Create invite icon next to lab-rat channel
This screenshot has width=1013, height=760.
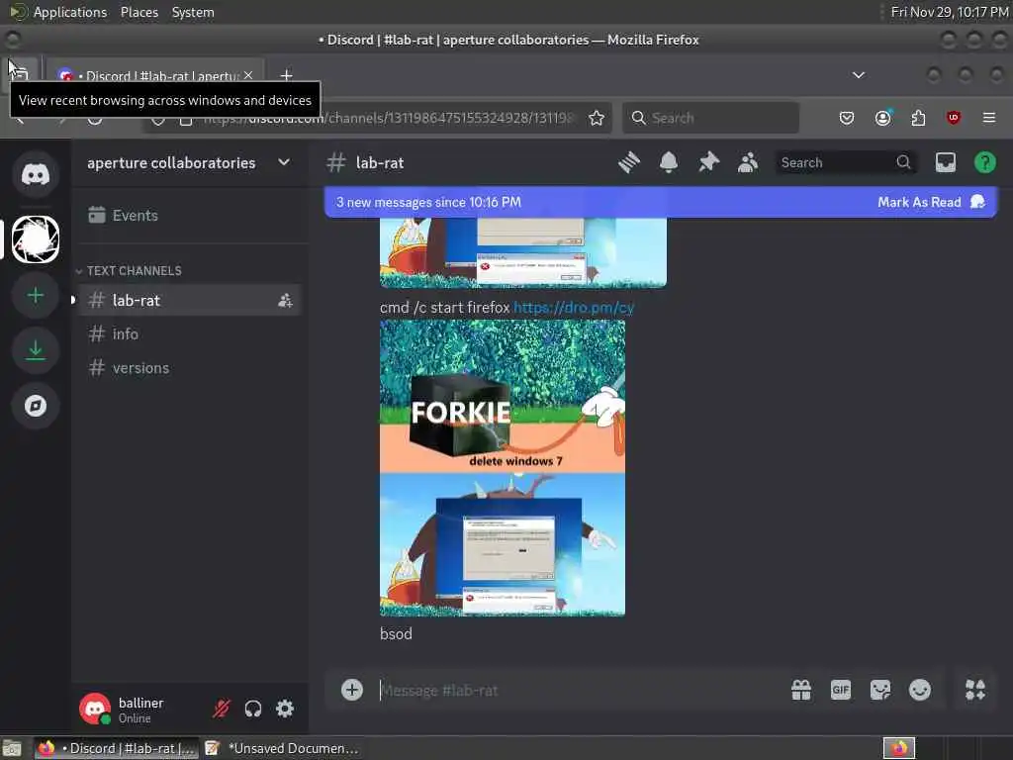[x=285, y=301]
